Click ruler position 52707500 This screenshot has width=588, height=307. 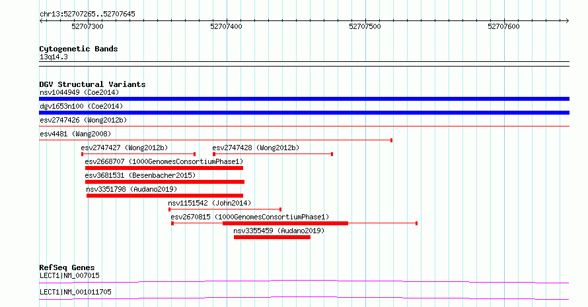point(365,26)
